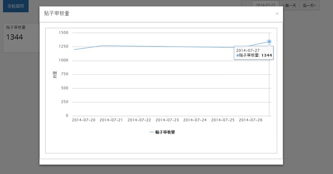Click the 1000 y-axis value label

[x=63, y=60]
